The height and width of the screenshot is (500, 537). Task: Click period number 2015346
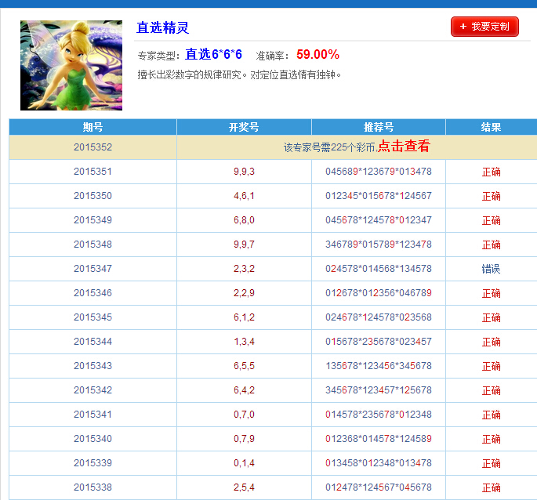93,293
